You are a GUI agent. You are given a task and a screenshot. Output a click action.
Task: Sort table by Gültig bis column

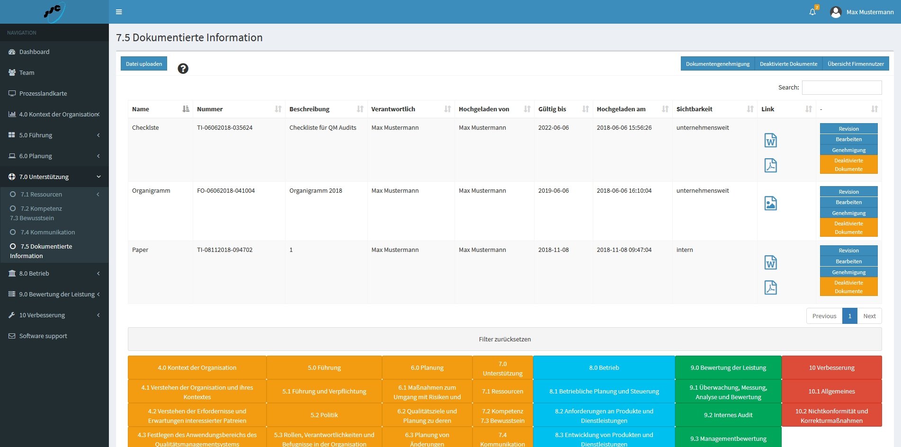(x=563, y=109)
